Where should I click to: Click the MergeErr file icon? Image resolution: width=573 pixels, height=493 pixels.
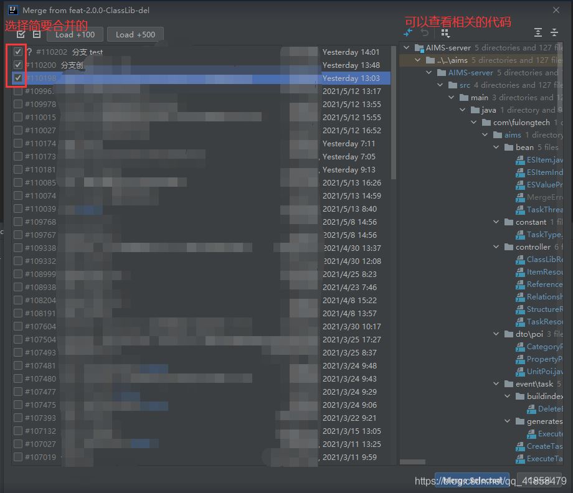pyautogui.click(x=520, y=197)
